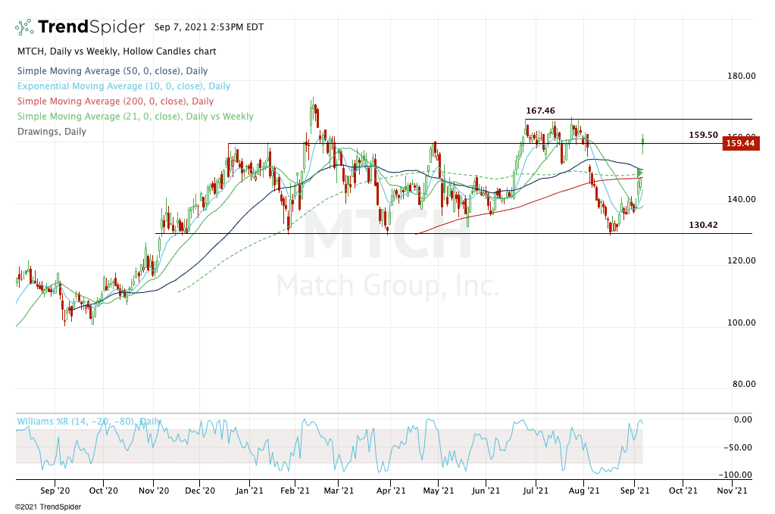This screenshot has width=775, height=514.
Task: Select the Simple Moving Average (50) legend entry
Action: pyautogui.click(x=113, y=71)
